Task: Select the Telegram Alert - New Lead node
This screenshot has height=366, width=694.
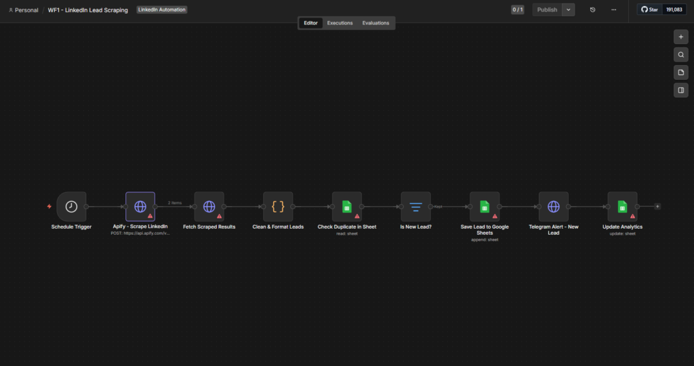Action: click(554, 206)
